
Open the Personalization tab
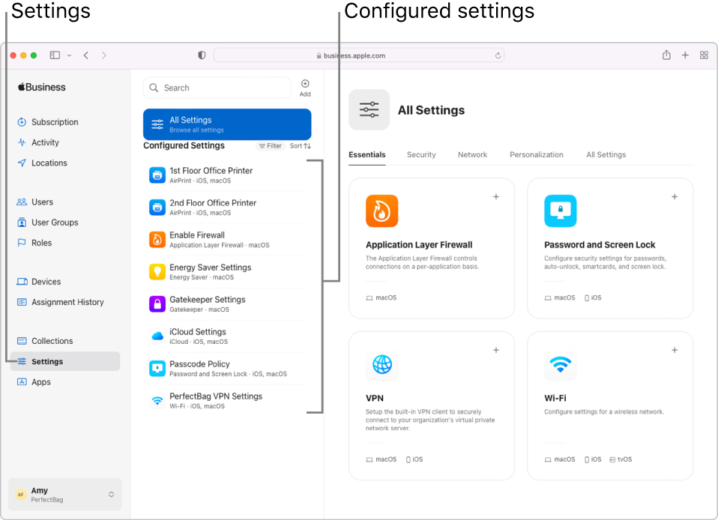(536, 155)
